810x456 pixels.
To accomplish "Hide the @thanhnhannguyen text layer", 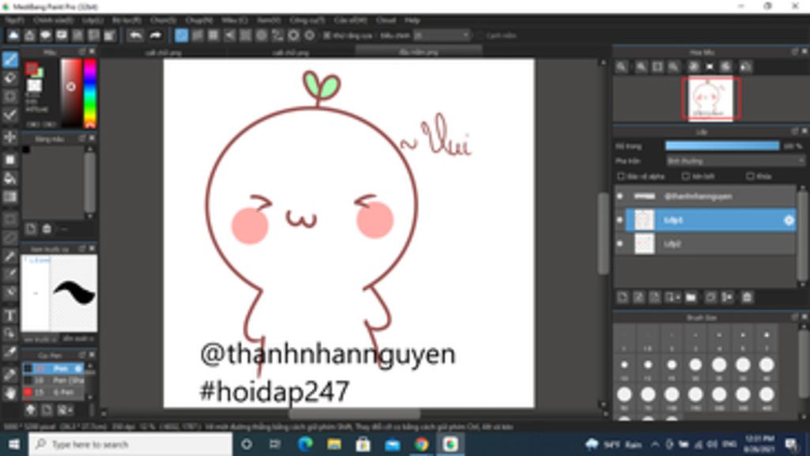I will coord(620,196).
